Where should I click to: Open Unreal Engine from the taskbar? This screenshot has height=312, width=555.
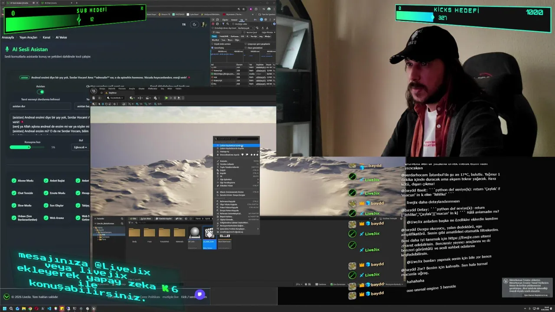[94, 309]
